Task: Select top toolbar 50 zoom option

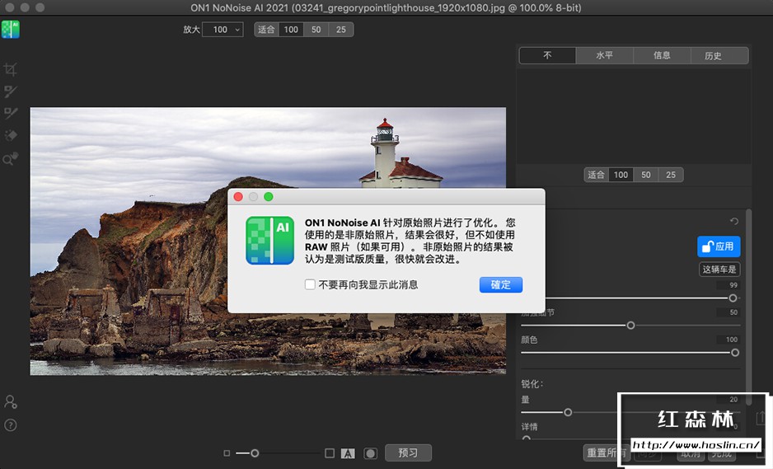Action: (316, 30)
